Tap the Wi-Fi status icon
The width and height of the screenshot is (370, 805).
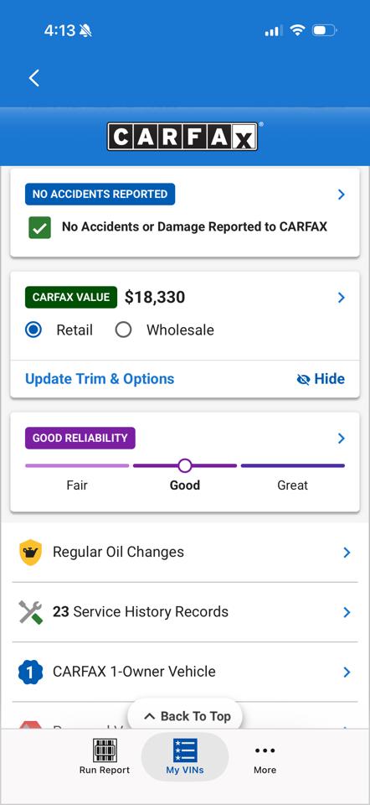(x=297, y=30)
